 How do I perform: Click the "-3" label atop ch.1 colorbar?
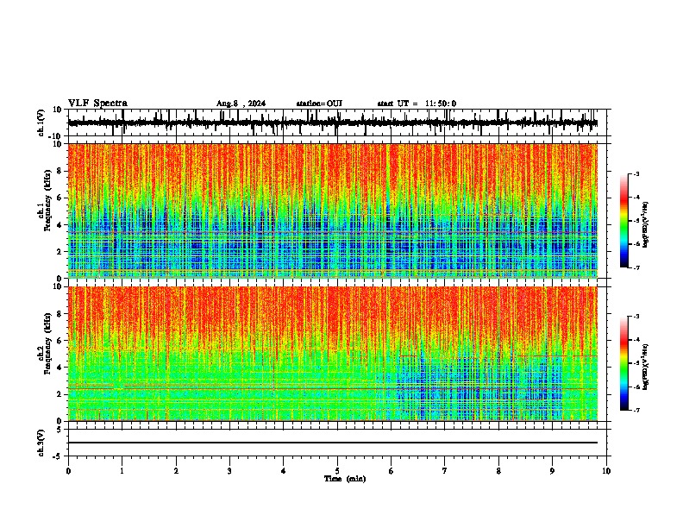(x=636, y=173)
